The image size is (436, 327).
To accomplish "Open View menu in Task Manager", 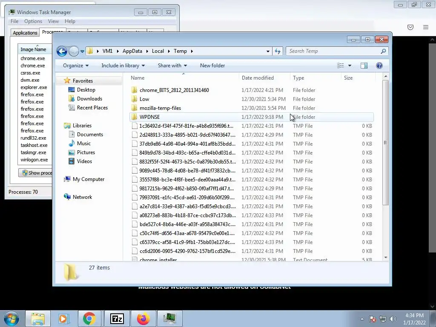I will coord(53,21).
